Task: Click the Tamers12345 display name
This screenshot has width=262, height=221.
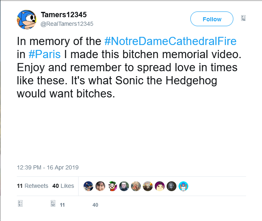Action: click(x=63, y=15)
